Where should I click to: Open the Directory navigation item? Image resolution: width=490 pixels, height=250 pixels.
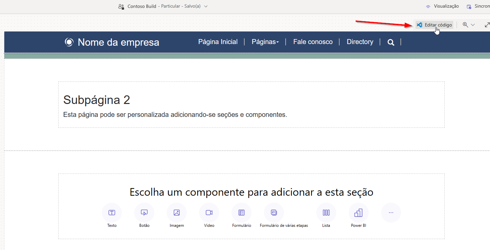tap(360, 42)
